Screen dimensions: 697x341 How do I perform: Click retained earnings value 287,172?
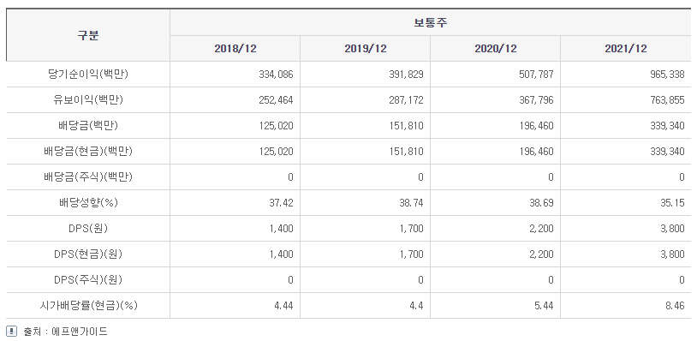pyautogui.click(x=406, y=100)
